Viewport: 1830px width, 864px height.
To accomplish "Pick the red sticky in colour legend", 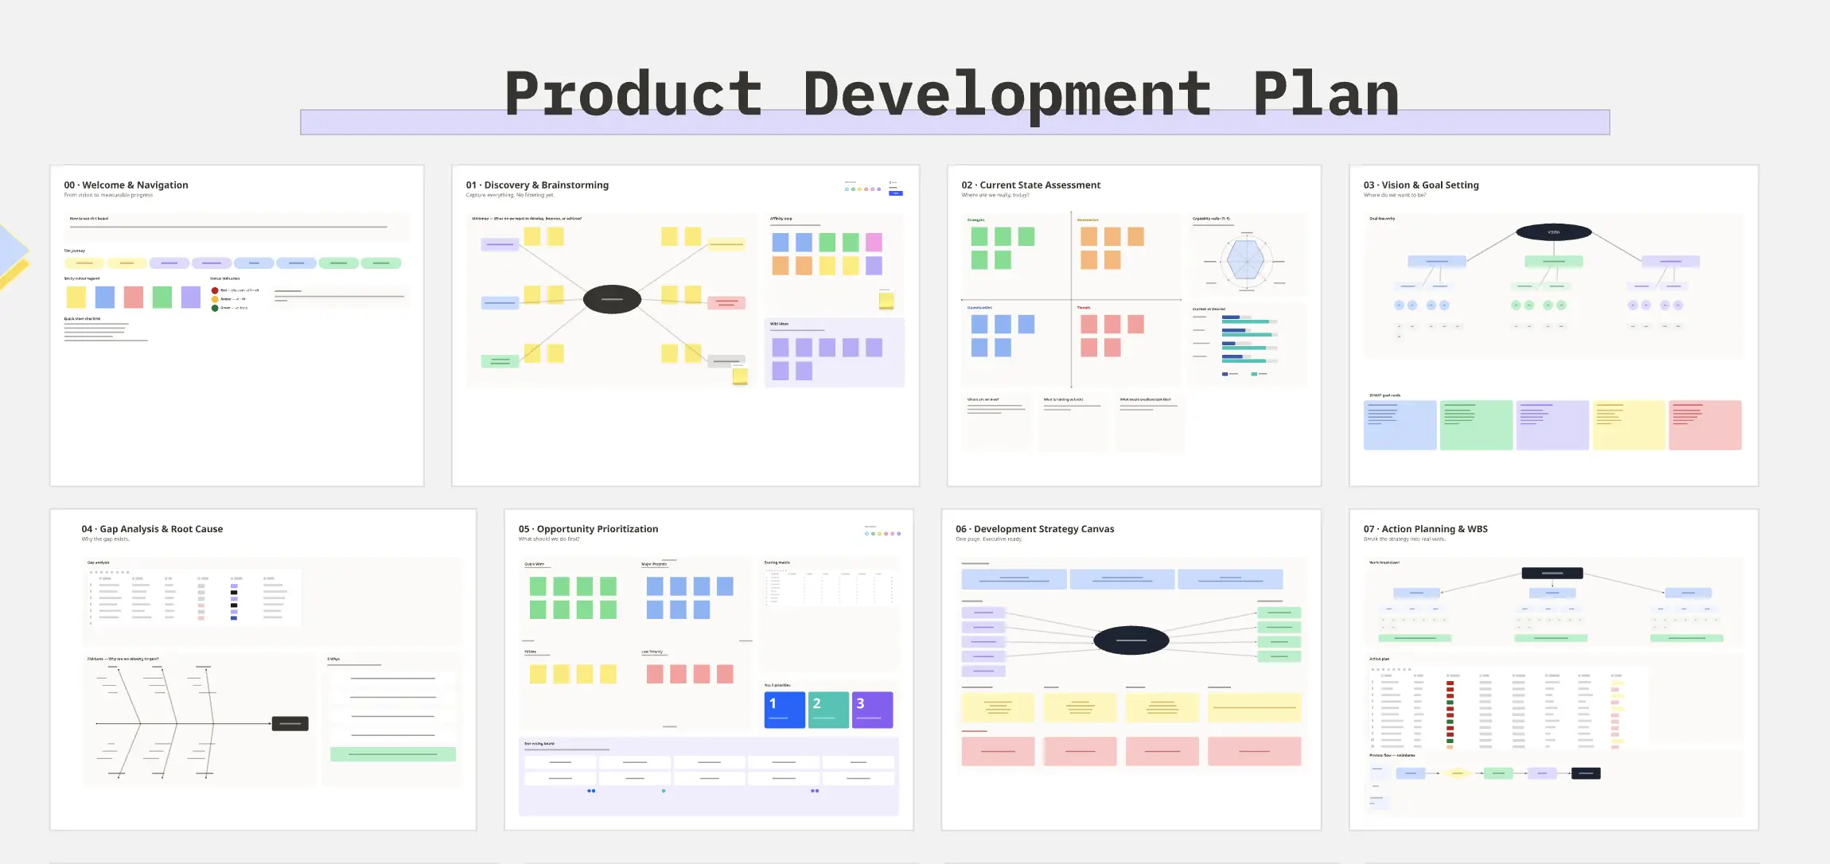I will pos(134,298).
